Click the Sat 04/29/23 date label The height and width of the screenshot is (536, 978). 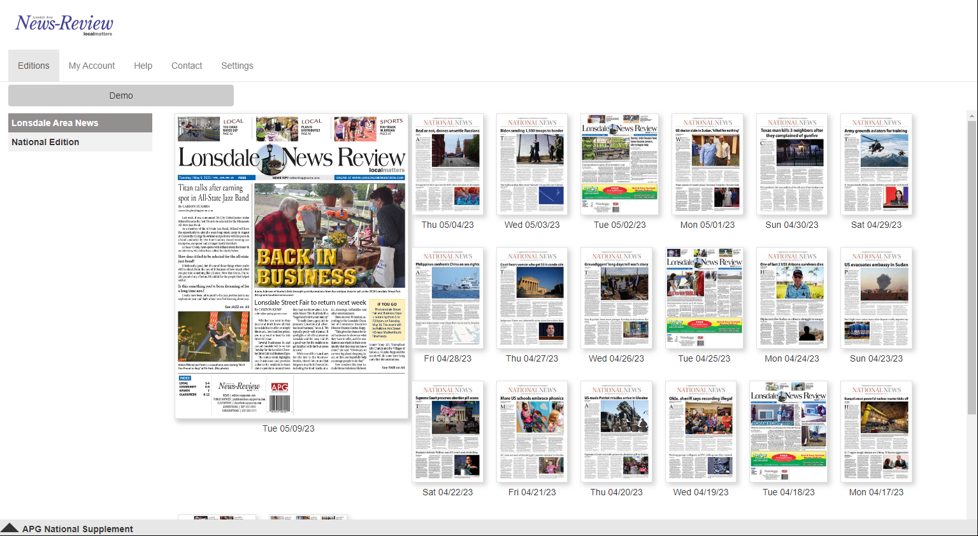[876, 225]
